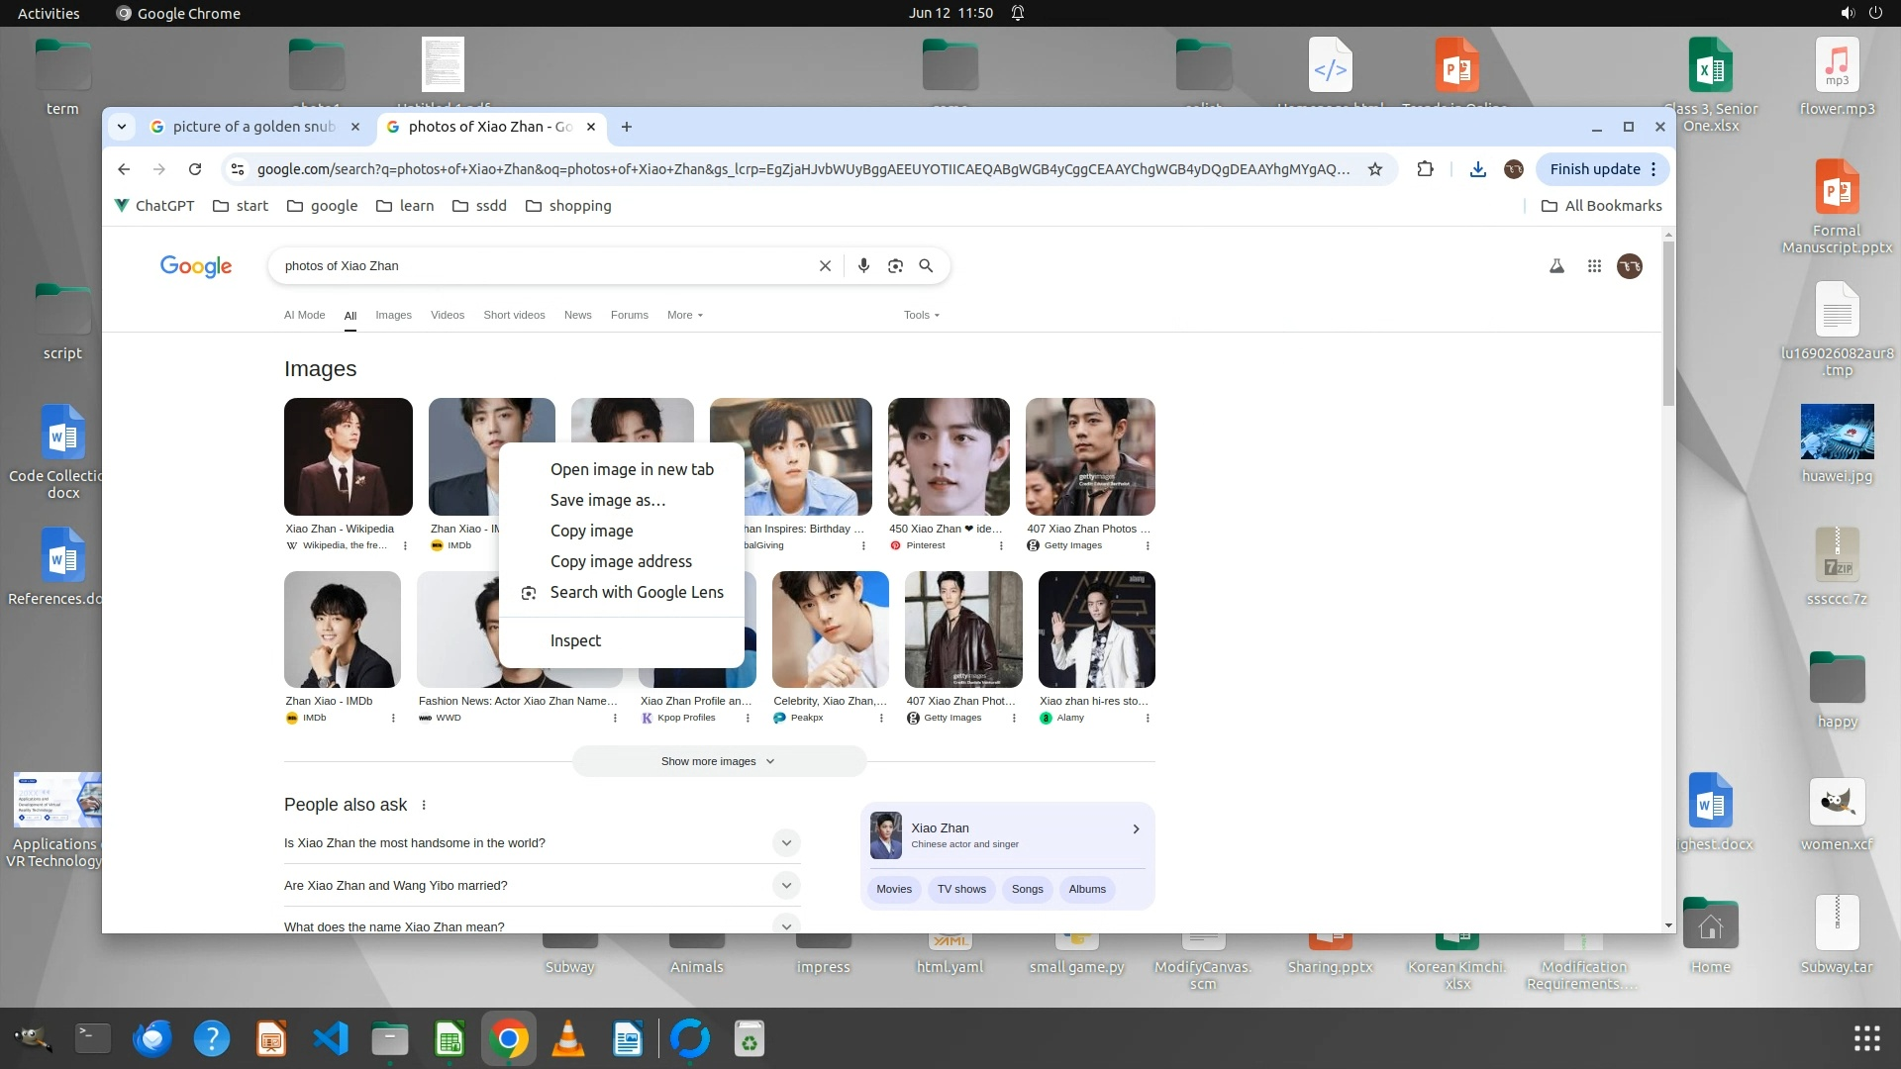Expand 'Is Xiao Zhan the most handsome' question
The height and width of the screenshot is (1069, 1901).
point(786,843)
